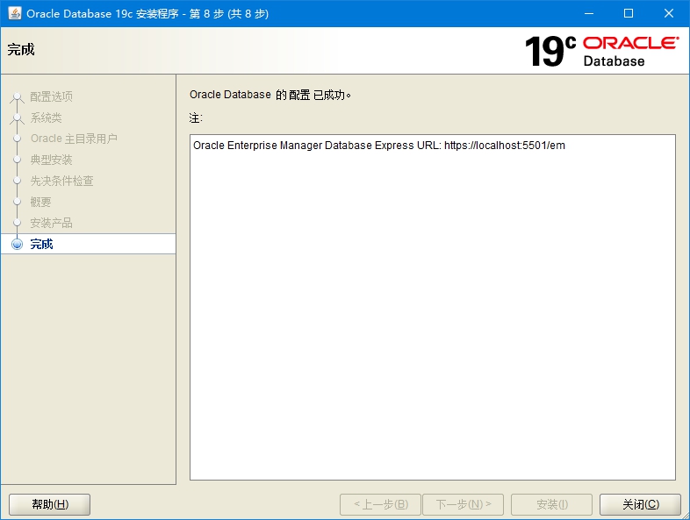The width and height of the screenshot is (690, 520).
Task: Click the 系统类 step marker
Action: (17, 118)
